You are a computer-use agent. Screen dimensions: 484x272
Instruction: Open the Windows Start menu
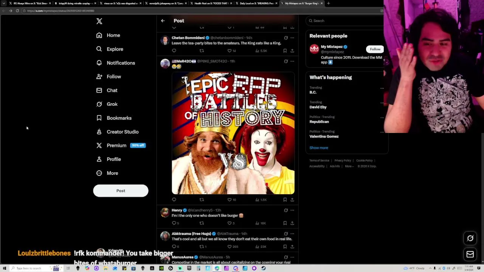tap(4, 268)
